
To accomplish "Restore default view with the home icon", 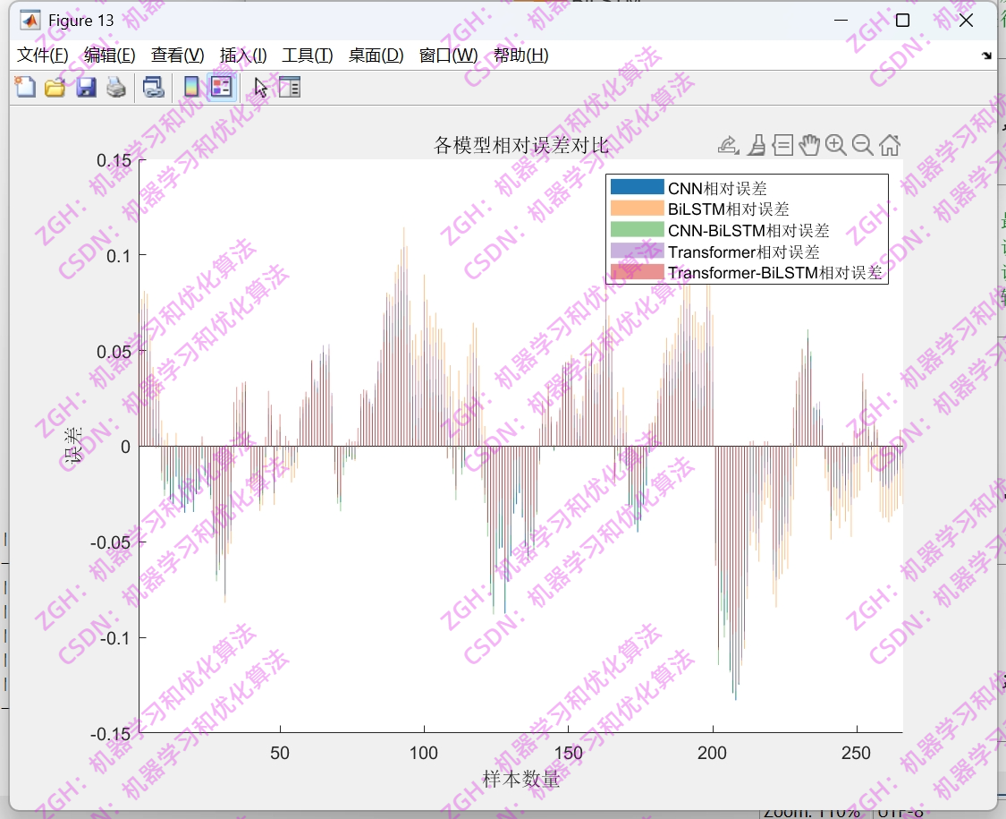I will coord(888,145).
